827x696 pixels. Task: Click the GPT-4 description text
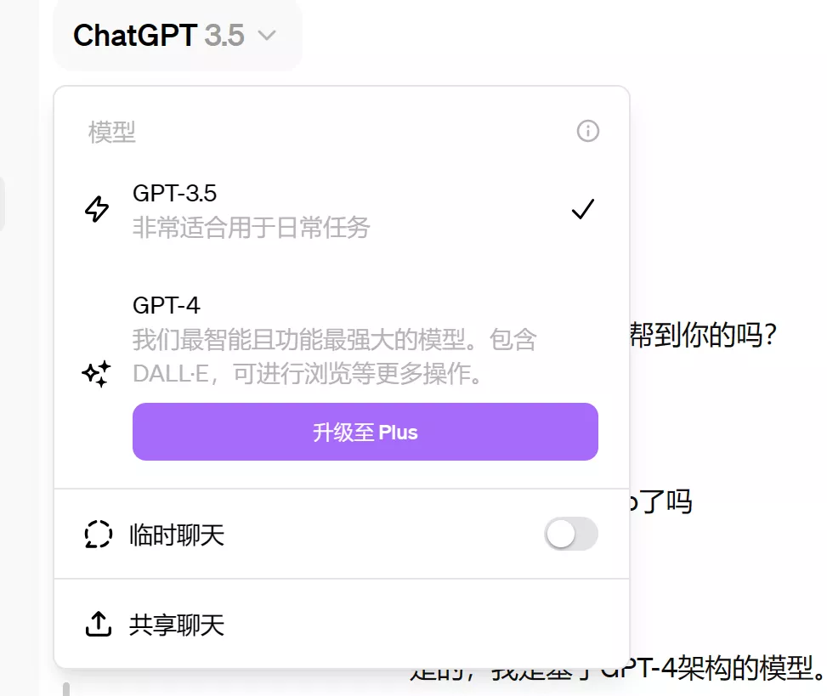coord(334,356)
